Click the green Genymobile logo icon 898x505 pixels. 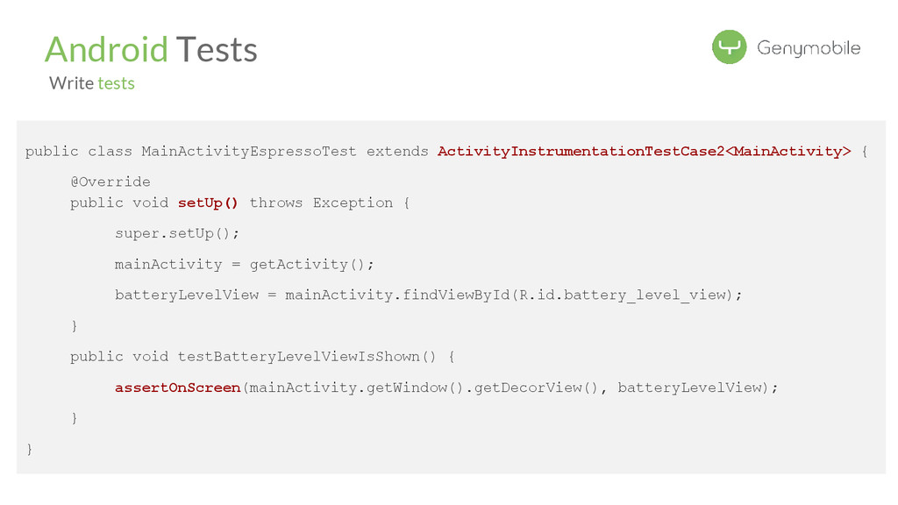coord(729,47)
